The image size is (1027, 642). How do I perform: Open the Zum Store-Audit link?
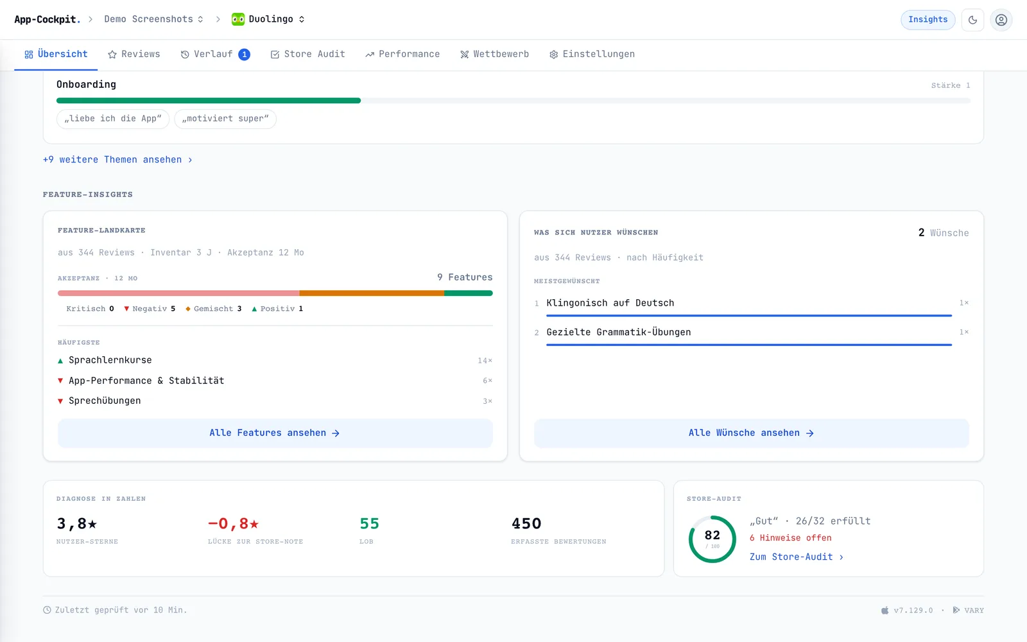point(797,557)
